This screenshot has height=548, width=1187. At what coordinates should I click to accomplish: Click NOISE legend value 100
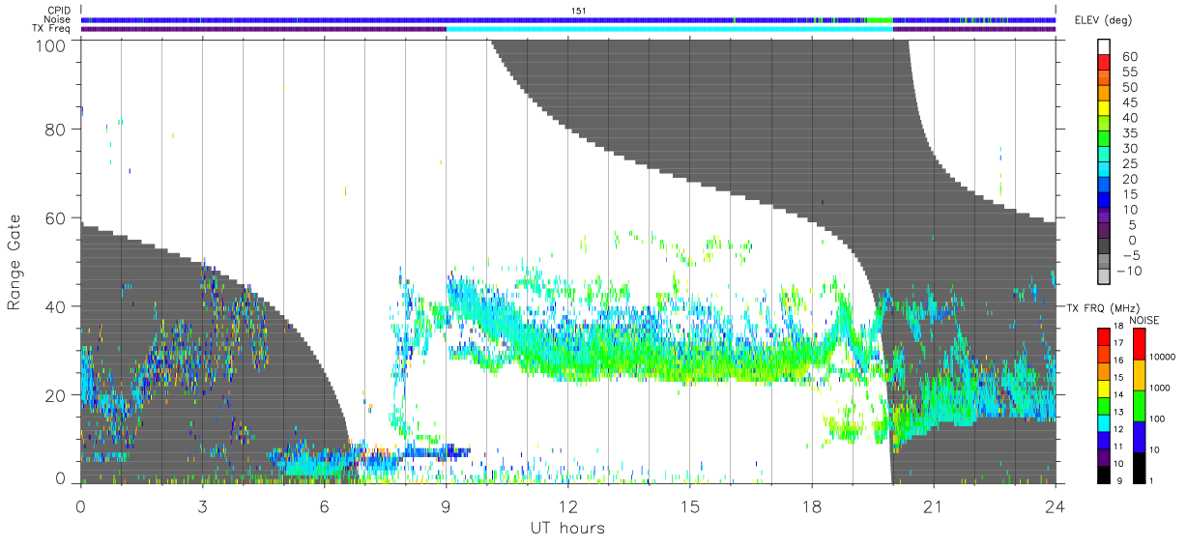1158,418
